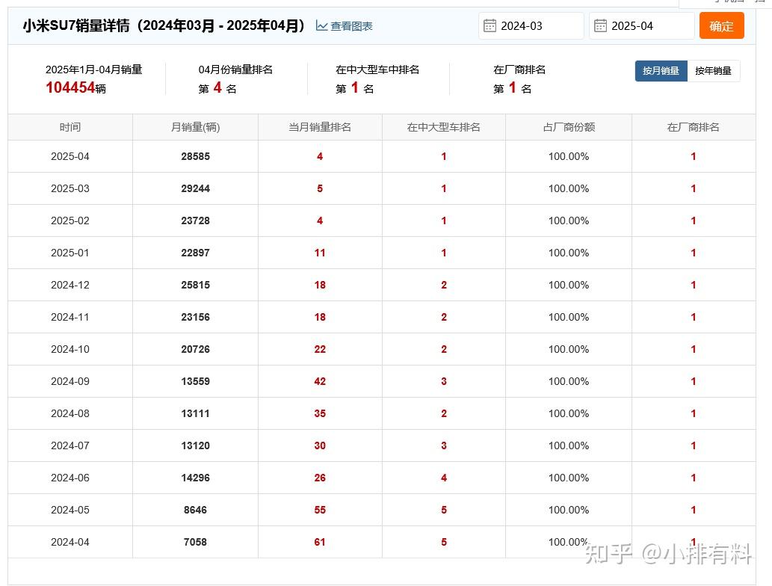Open the 2024-03 start date picker field
772x586 pixels.
click(x=538, y=26)
